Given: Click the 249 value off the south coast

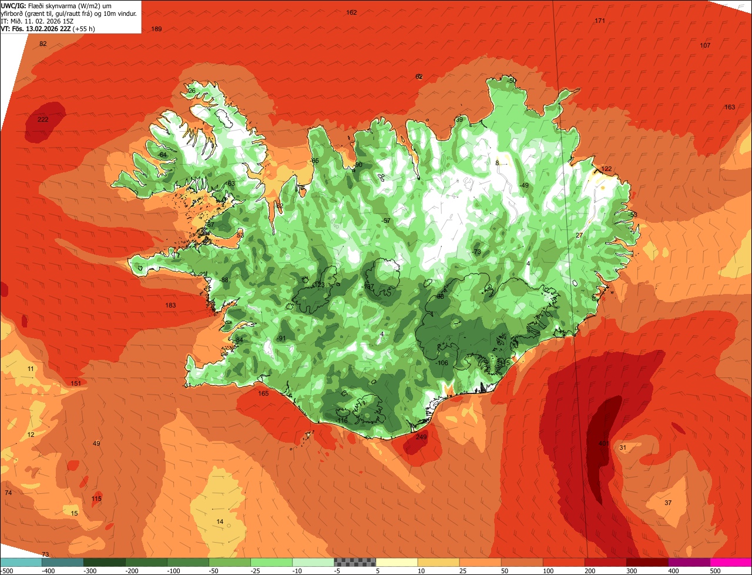Looking at the screenshot, I should coord(421,437).
